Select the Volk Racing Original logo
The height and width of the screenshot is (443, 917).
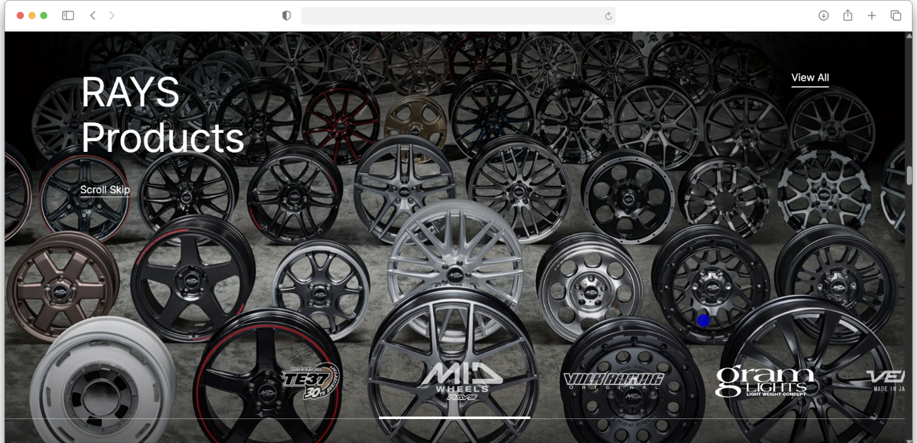pos(614,381)
